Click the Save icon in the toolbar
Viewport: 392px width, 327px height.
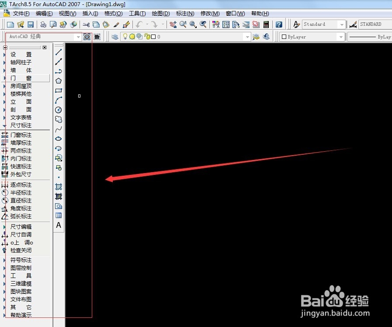tap(31, 24)
